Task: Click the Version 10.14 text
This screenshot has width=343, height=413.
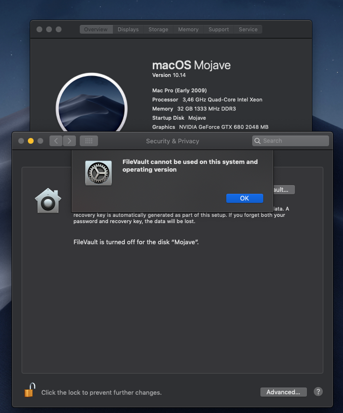Action: (x=169, y=75)
